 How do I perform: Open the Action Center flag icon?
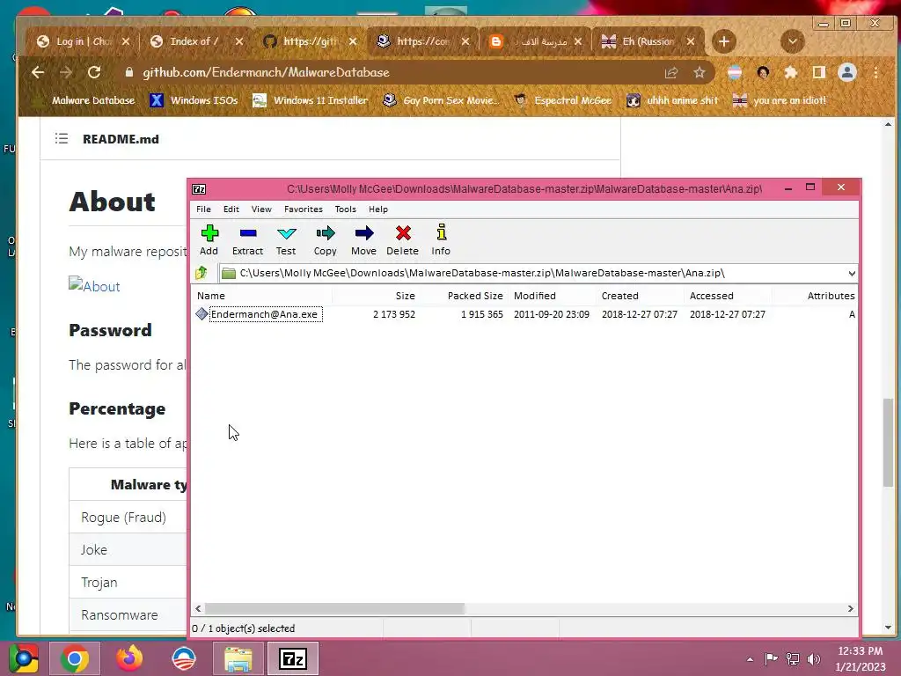click(x=771, y=658)
